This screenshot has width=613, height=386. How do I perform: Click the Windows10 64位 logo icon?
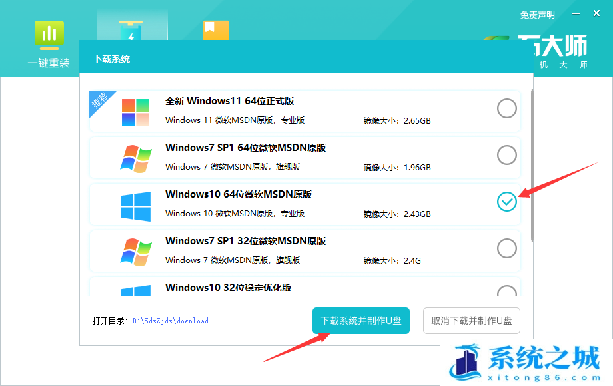click(x=135, y=206)
